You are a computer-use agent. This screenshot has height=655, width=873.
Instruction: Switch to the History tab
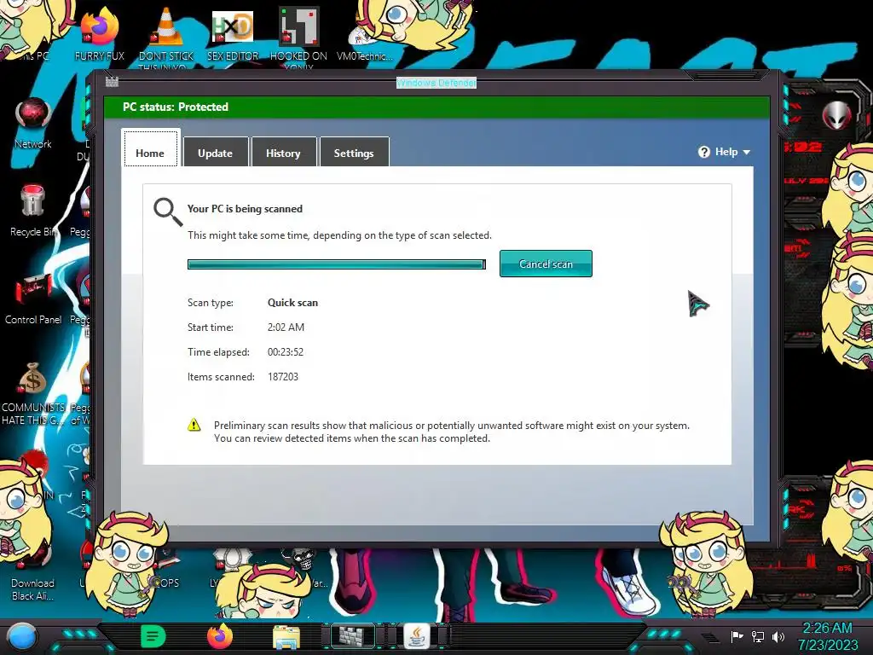coord(283,152)
